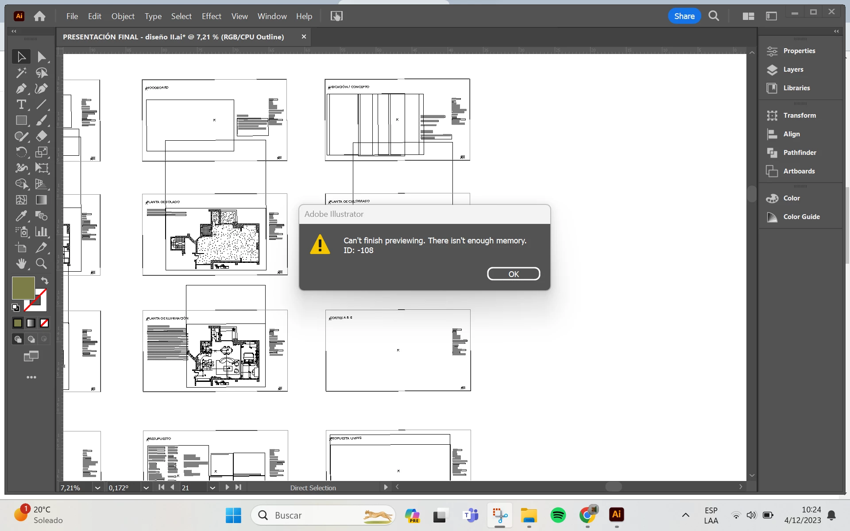
Task: Select the Type tool
Action: coord(21,104)
